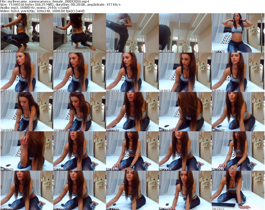Select the thumbnail stamped 00:13:03

[x=80, y=151]
